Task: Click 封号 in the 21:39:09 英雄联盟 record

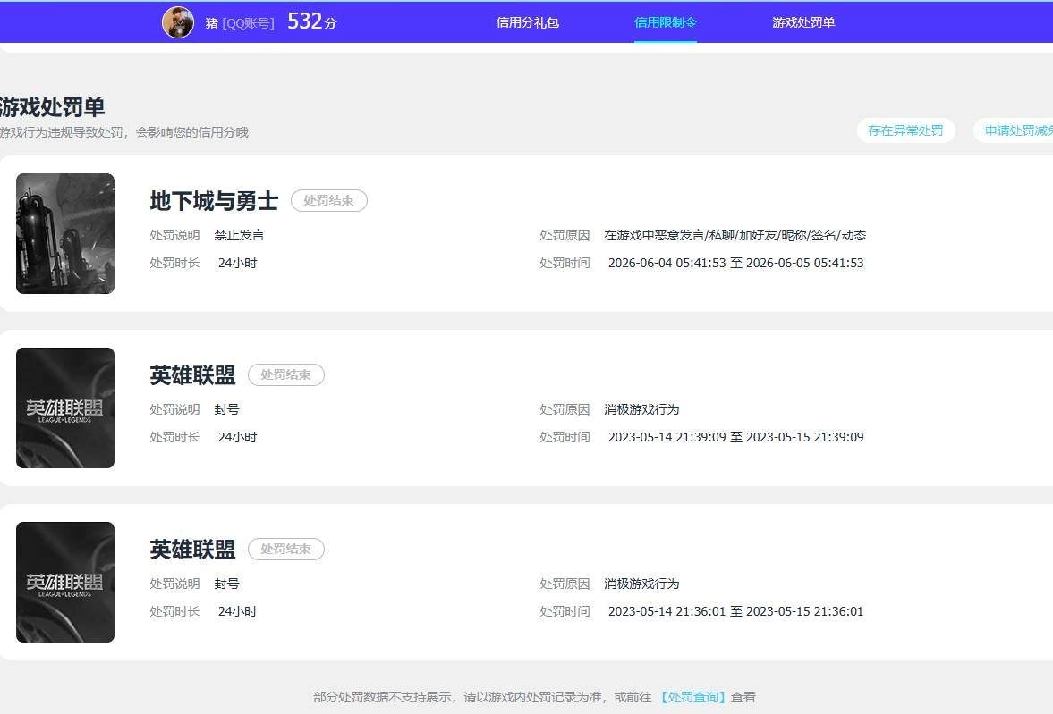Action: point(227,410)
